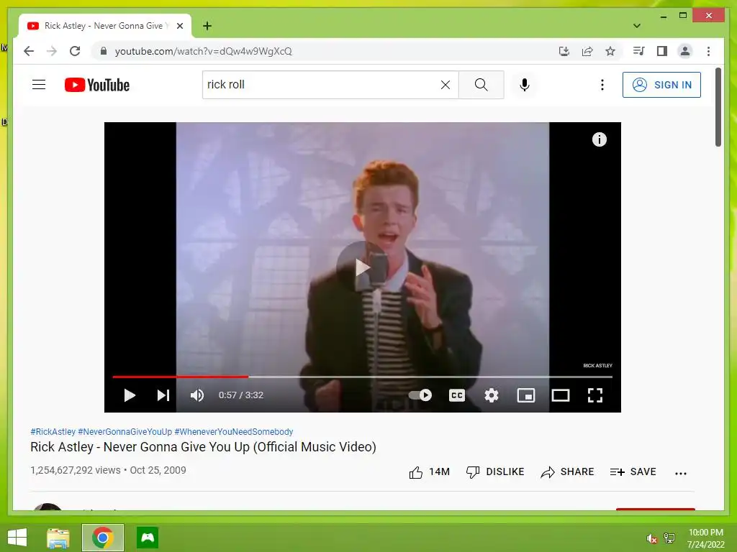Open #RickAstley hashtag link
This screenshot has width=737, height=552.
coord(53,431)
